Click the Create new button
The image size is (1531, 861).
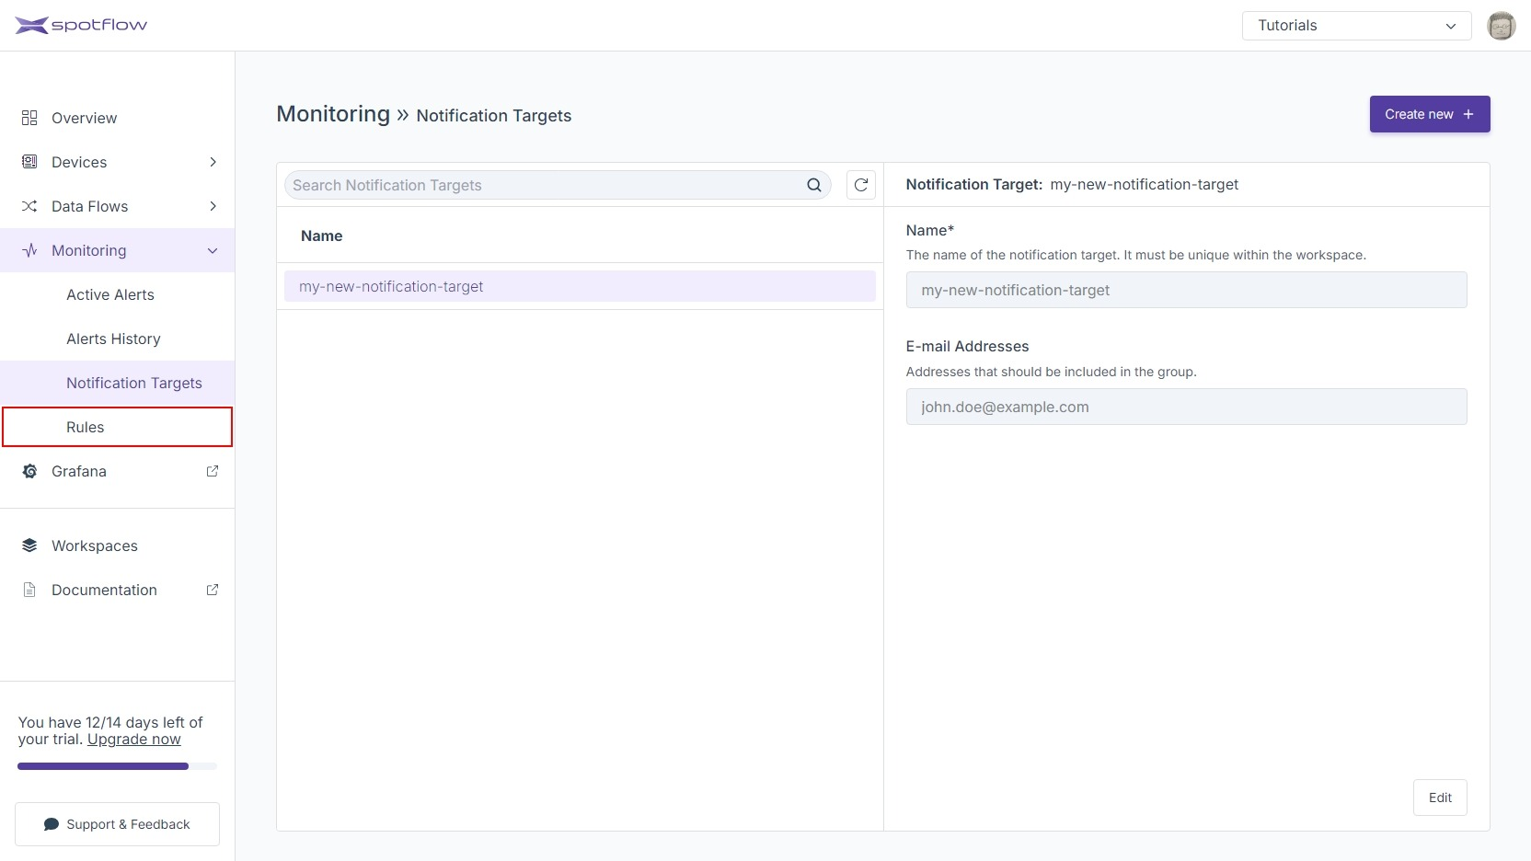coord(1430,114)
